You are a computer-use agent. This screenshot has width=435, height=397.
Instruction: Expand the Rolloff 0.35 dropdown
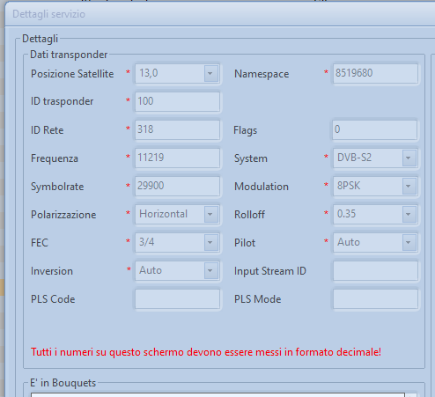pyautogui.click(x=375, y=214)
